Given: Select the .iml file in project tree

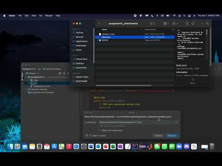Looking at the screenshot, I should tap(40, 86).
